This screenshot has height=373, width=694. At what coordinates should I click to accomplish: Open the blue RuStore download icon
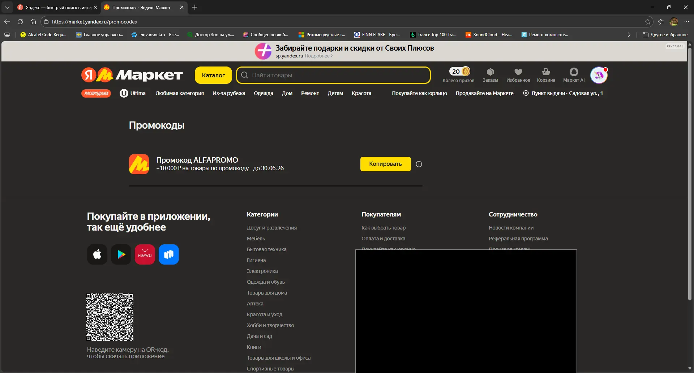[x=169, y=254]
